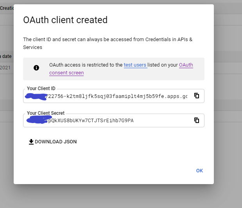This screenshot has width=242, height=208.
Task: Open the test users link
Action: pos(135,65)
